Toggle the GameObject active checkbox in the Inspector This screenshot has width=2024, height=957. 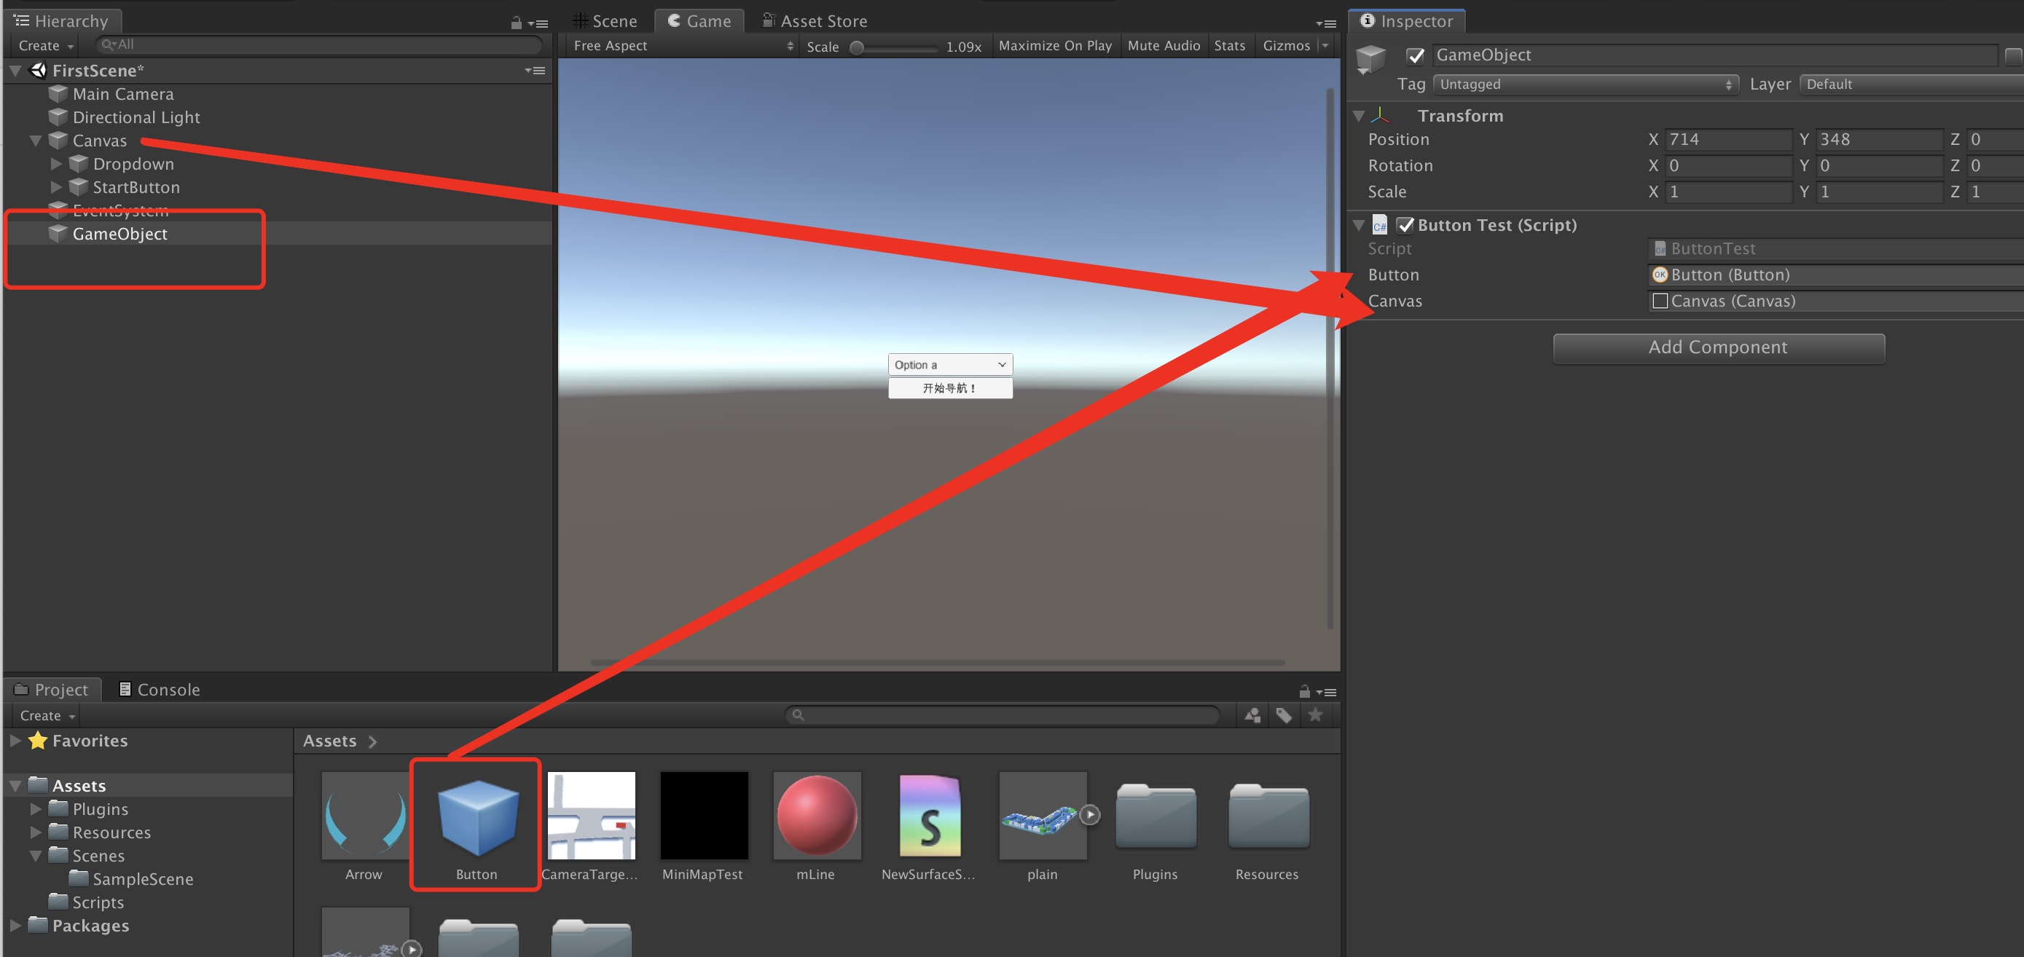1416,56
